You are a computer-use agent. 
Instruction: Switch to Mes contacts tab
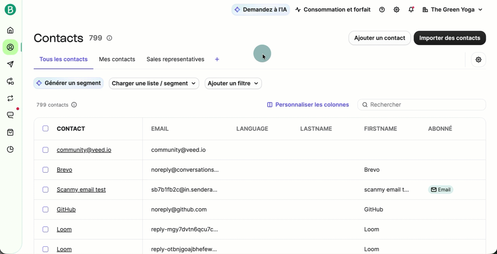(117, 59)
